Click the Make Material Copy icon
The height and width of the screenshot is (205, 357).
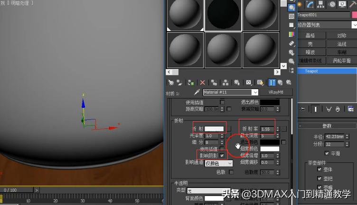214,82
